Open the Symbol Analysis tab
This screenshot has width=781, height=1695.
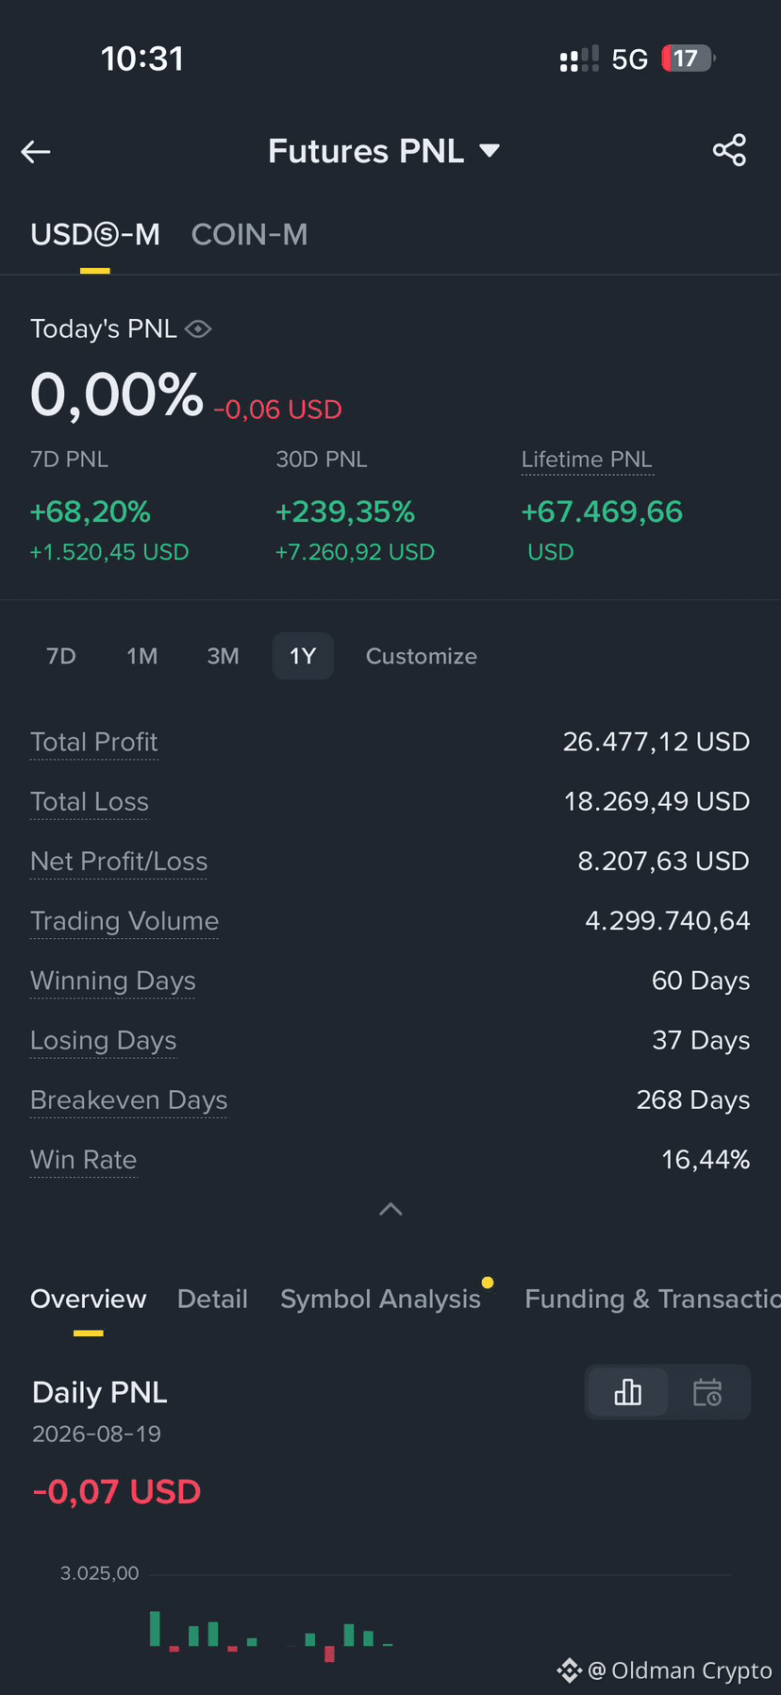point(380,1299)
